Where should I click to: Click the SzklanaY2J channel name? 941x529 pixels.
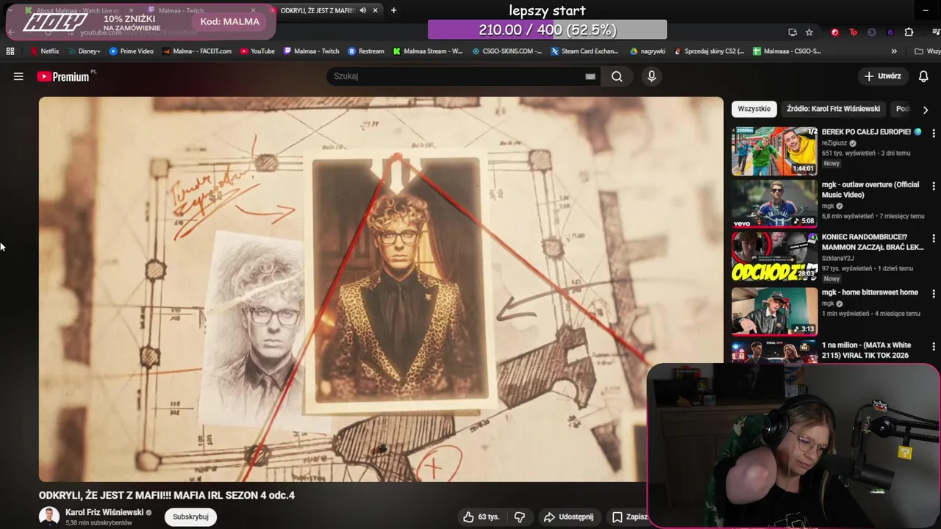pos(840,258)
